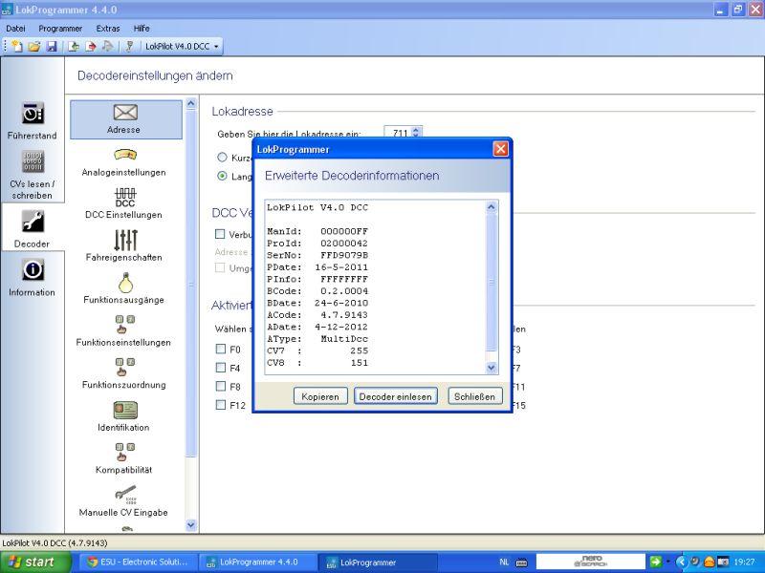Click the NL language indicator in taskbar
Viewport: 765px width, 573px height.
pos(505,562)
